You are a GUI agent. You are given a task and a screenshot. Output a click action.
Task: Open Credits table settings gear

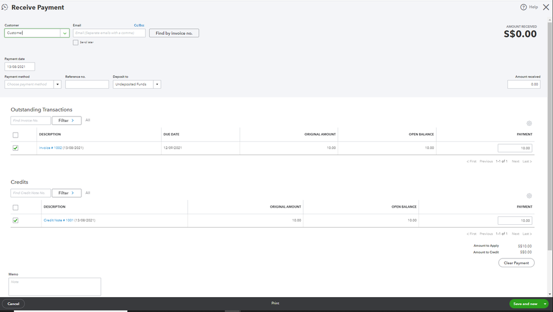pos(529,196)
